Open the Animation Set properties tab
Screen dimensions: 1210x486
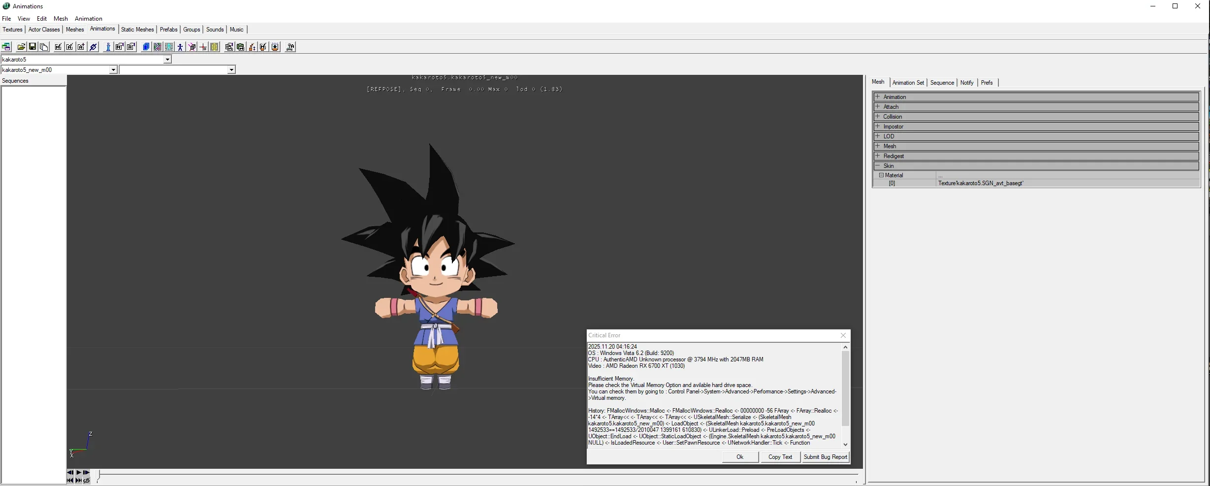(x=908, y=83)
